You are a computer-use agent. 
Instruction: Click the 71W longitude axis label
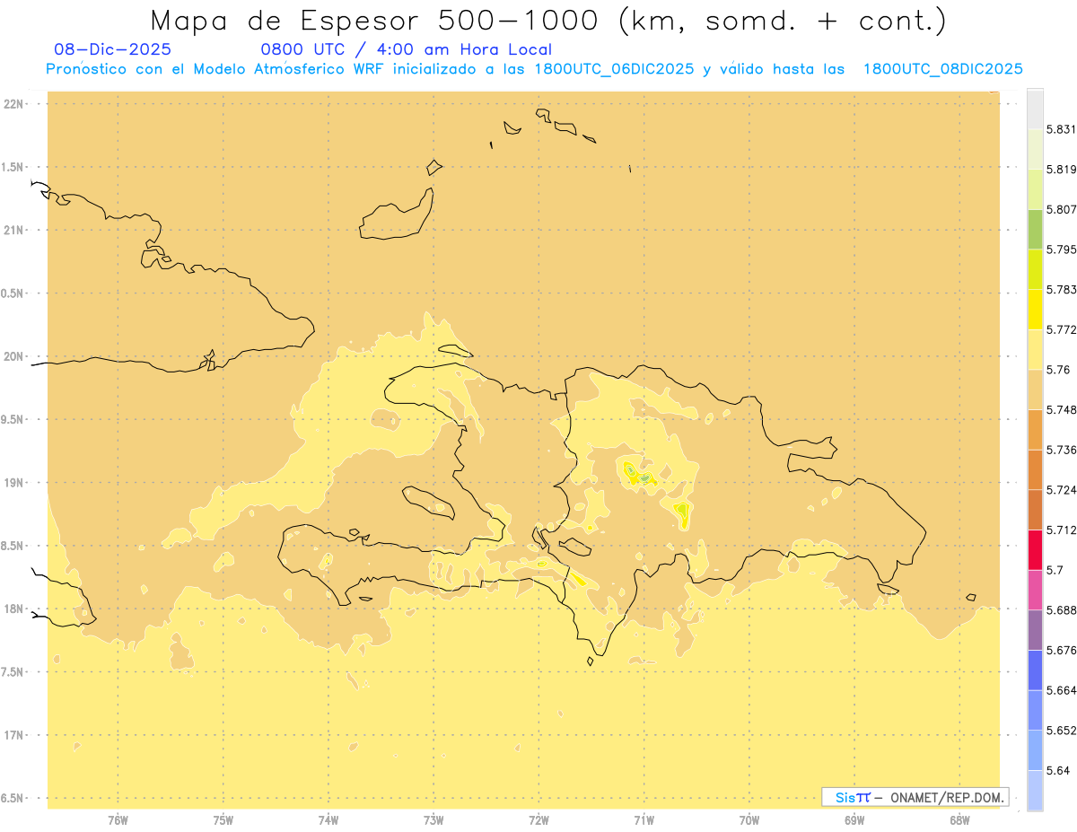pos(644,819)
